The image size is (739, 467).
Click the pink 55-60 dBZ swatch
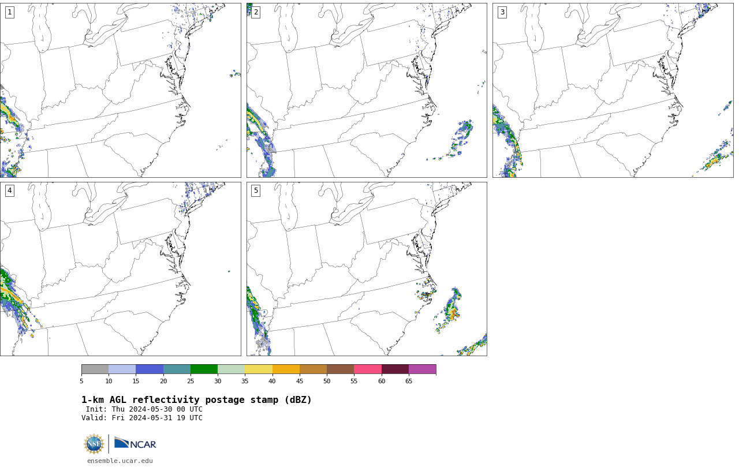coord(368,369)
